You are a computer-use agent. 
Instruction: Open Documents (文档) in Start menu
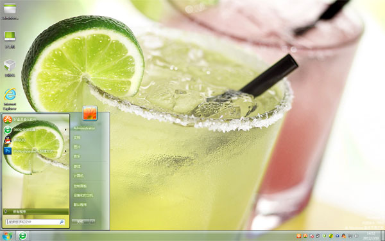click(x=77, y=138)
